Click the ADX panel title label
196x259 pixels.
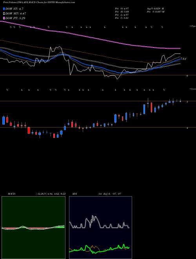(x=75, y=193)
